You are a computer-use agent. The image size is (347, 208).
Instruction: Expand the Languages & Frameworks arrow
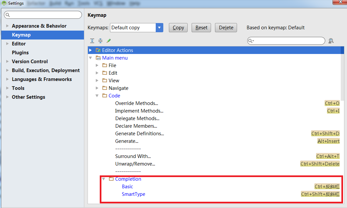(x=7, y=79)
